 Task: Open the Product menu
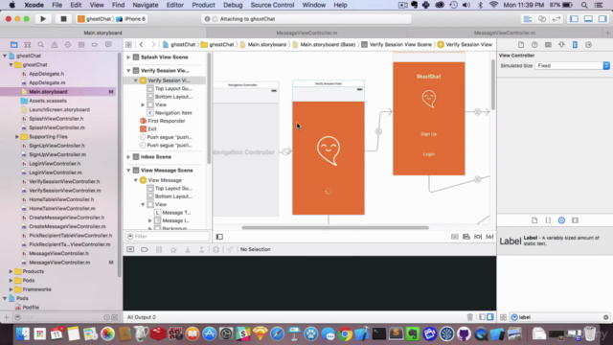[203, 5]
